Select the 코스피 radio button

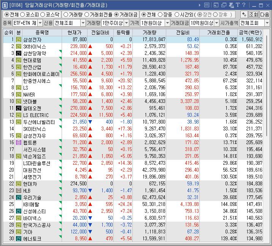click(22, 14)
